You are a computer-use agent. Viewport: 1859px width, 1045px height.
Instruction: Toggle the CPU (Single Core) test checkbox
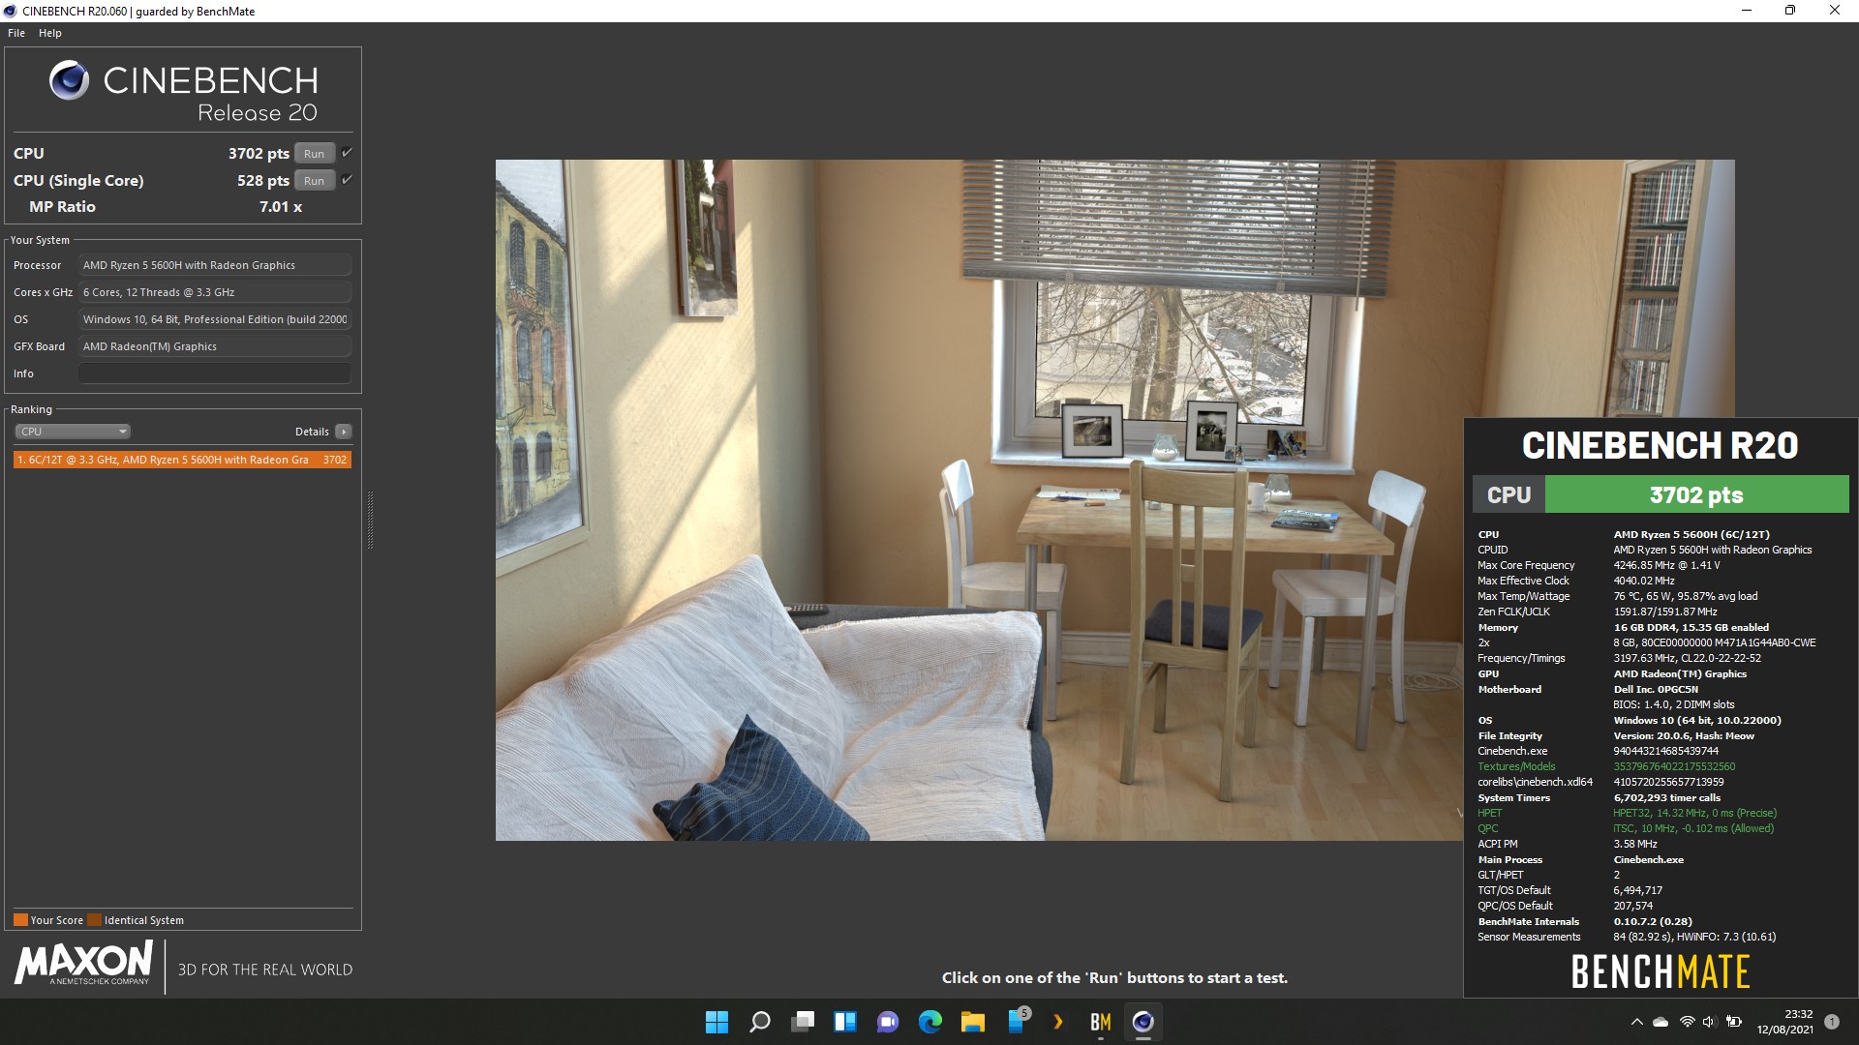[x=347, y=180]
